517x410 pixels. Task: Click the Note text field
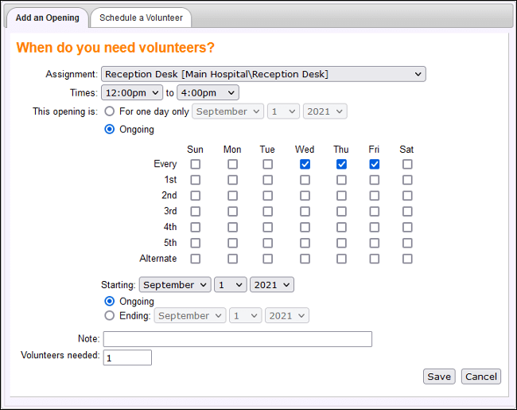pyautogui.click(x=237, y=339)
